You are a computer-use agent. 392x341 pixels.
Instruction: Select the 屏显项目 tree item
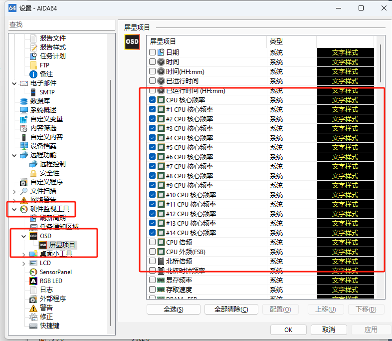point(62,245)
